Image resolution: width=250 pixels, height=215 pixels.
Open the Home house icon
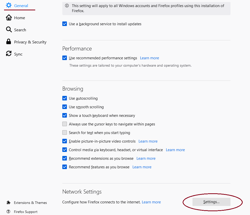point(9,18)
